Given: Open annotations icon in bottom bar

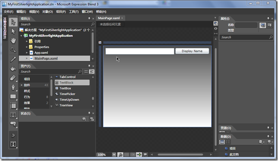Looking at the screenshot, I should [145, 155].
